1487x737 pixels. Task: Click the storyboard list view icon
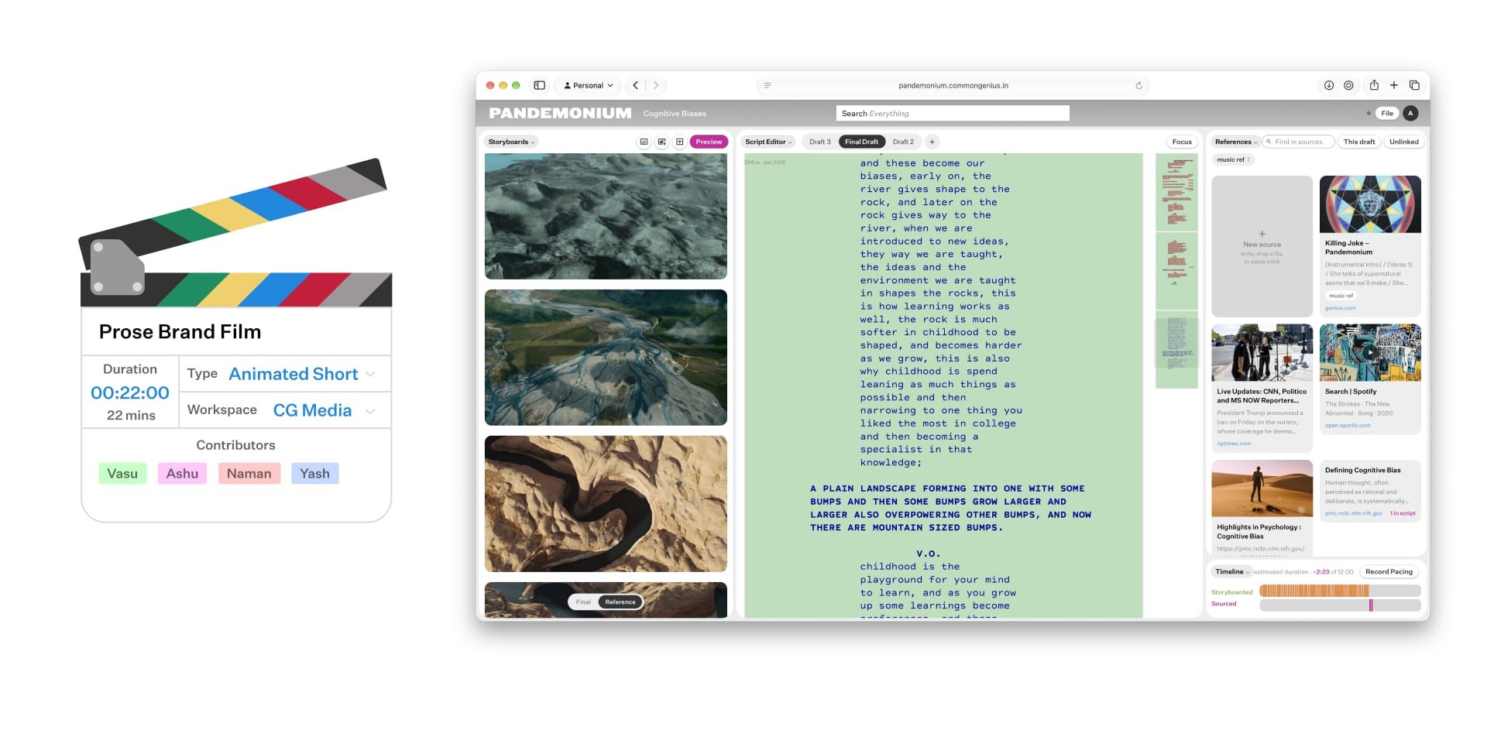[644, 142]
